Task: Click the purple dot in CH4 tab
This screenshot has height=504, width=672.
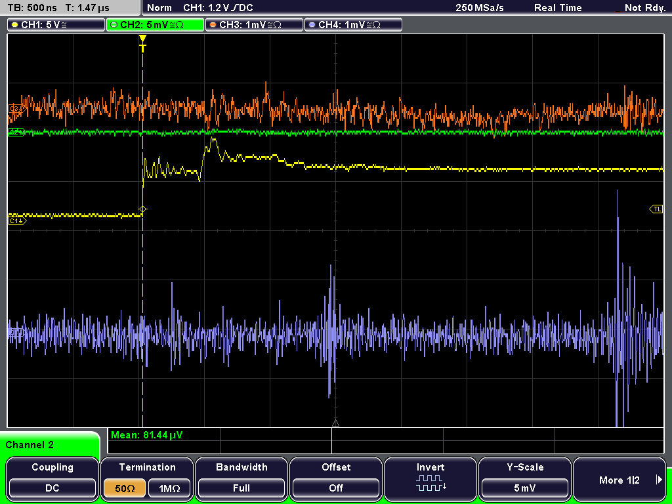Action: (312, 25)
